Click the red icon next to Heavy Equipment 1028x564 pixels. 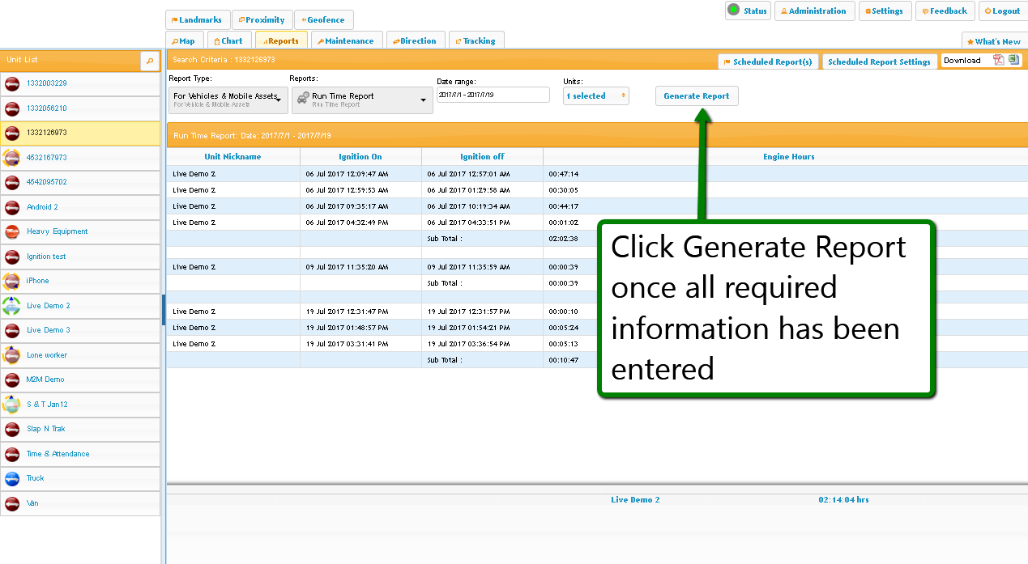pyautogui.click(x=12, y=231)
